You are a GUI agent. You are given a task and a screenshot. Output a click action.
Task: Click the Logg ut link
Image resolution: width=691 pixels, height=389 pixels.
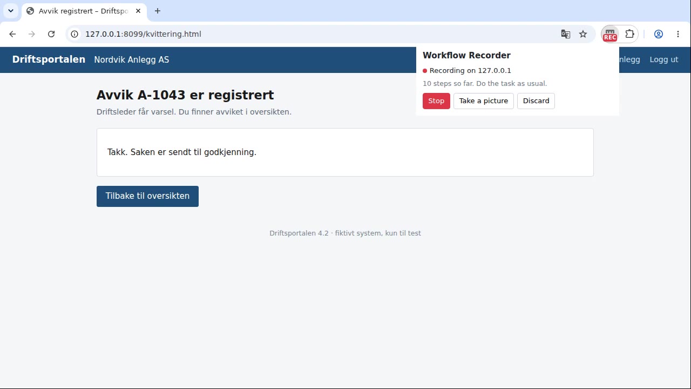663,59
